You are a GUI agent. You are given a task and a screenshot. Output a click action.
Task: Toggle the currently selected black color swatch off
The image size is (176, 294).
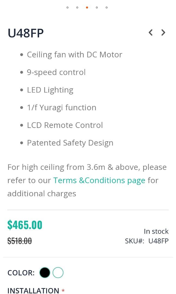(x=45, y=272)
